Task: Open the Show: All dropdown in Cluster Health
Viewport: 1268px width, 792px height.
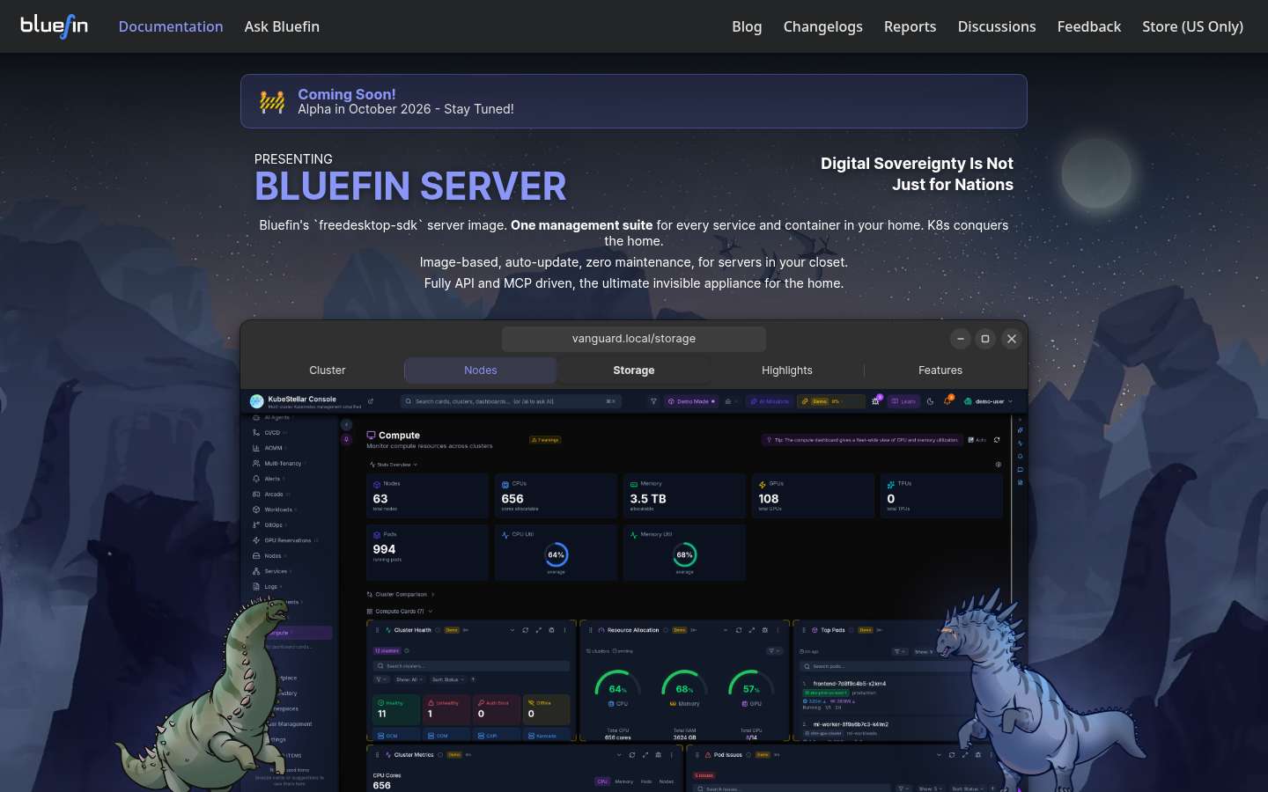Action: [x=409, y=679]
